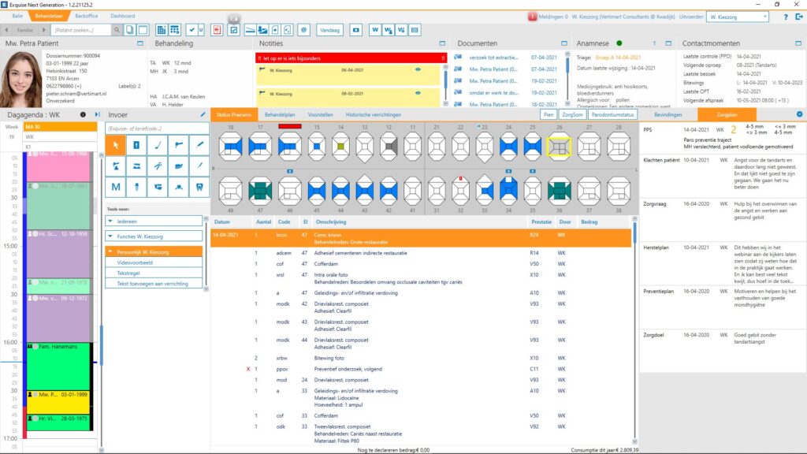Open the Videovoorbeeld tool item
Screen dimensions: 807x454
coord(154,262)
